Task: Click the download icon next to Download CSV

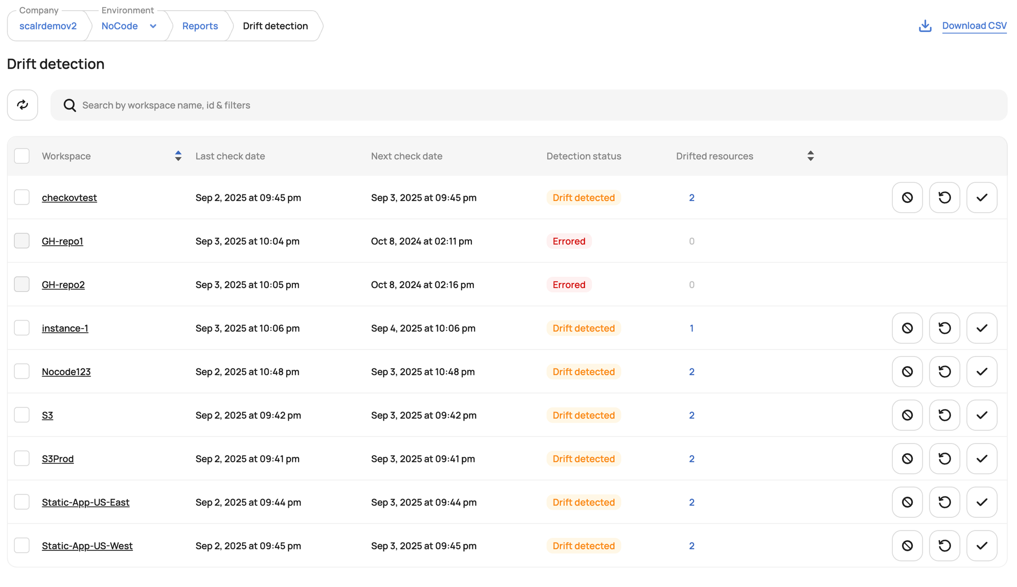Action: 924,25
